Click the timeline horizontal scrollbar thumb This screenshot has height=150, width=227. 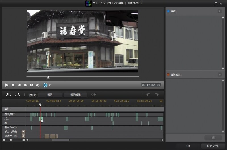tap(61, 140)
